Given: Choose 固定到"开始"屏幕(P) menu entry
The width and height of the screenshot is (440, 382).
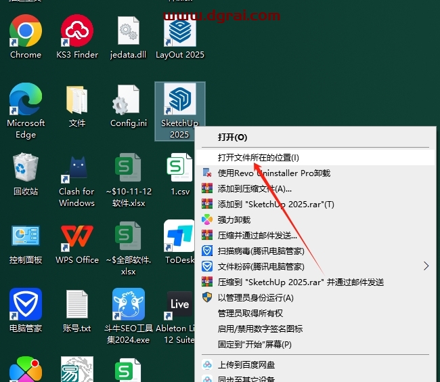Looking at the screenshot, I should (315, 344).
